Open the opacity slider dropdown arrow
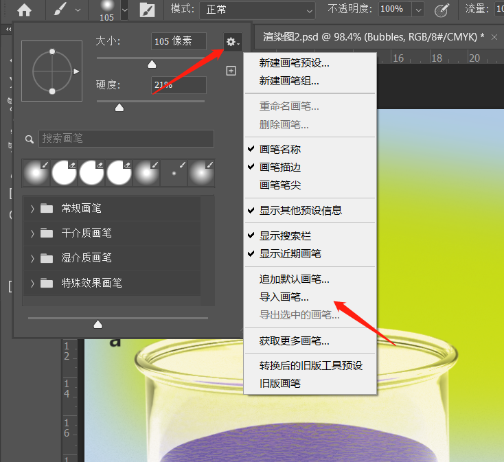Image resolution: width=504 pixels, height=462 pixels. pos(418,10)
